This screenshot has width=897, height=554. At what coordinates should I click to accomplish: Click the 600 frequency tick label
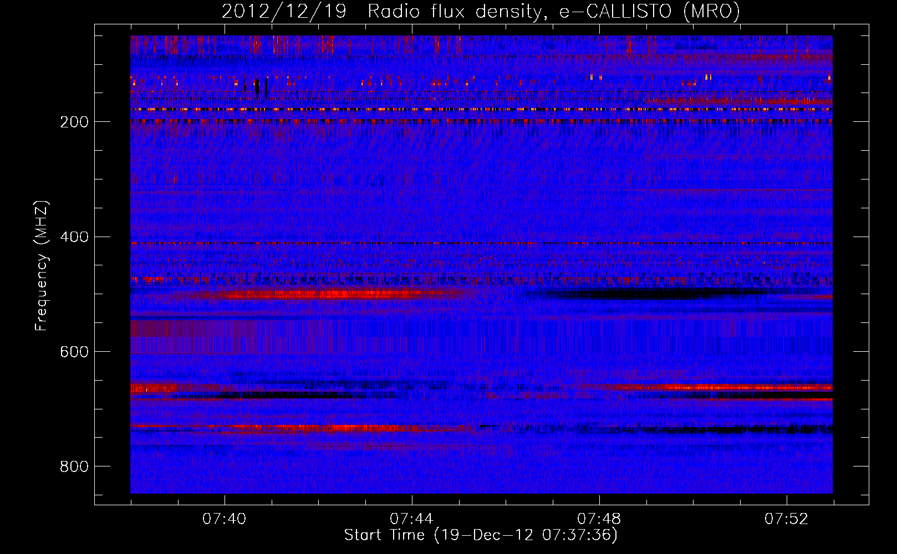(x=74, y=352)
